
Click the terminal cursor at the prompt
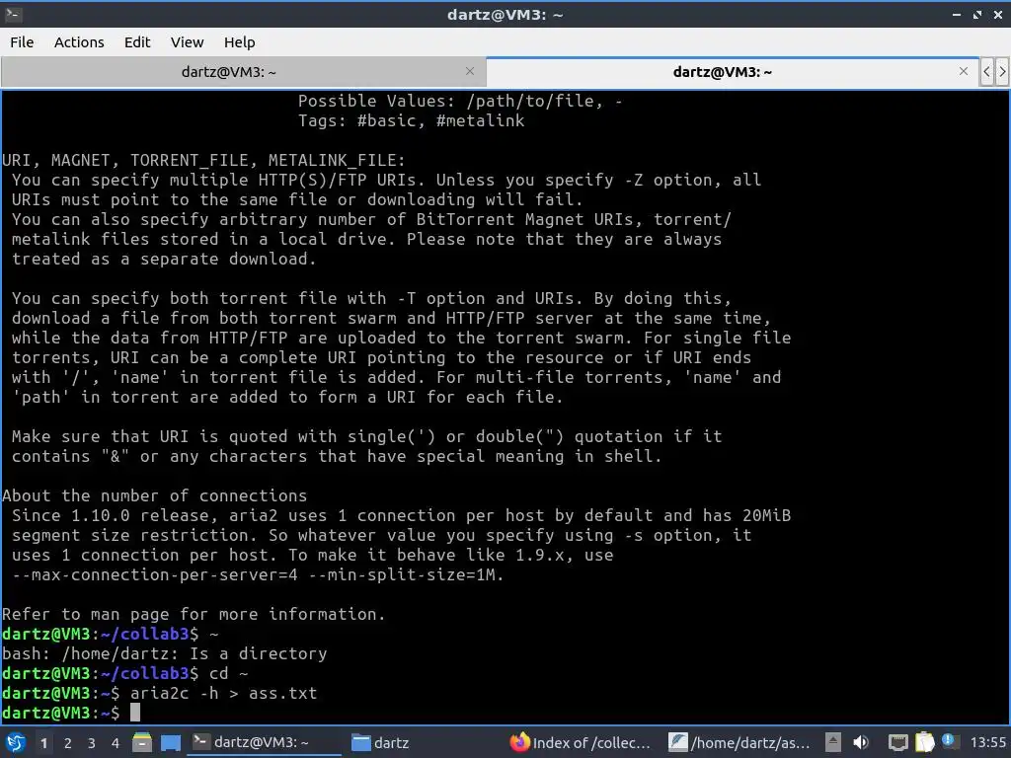point(134,713)
